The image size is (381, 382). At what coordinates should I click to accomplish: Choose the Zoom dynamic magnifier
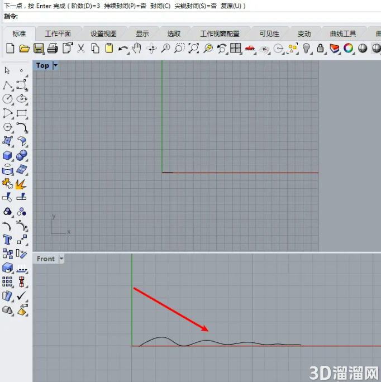[x=165, y=48]
